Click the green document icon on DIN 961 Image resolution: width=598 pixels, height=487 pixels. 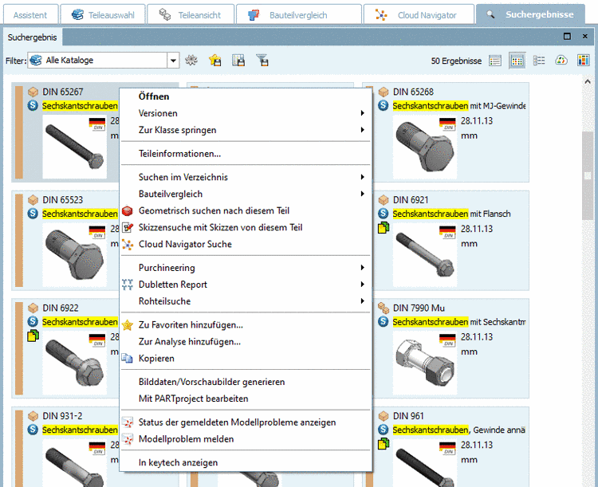(384, 443)
